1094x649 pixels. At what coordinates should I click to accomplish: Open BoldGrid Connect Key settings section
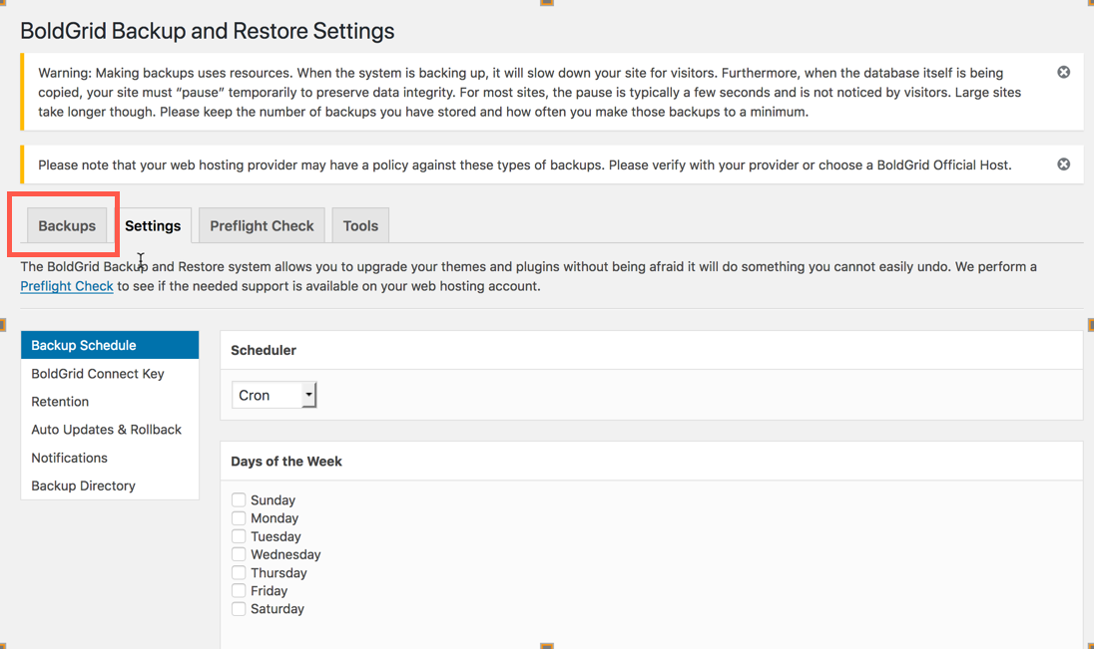pos(110,374)
